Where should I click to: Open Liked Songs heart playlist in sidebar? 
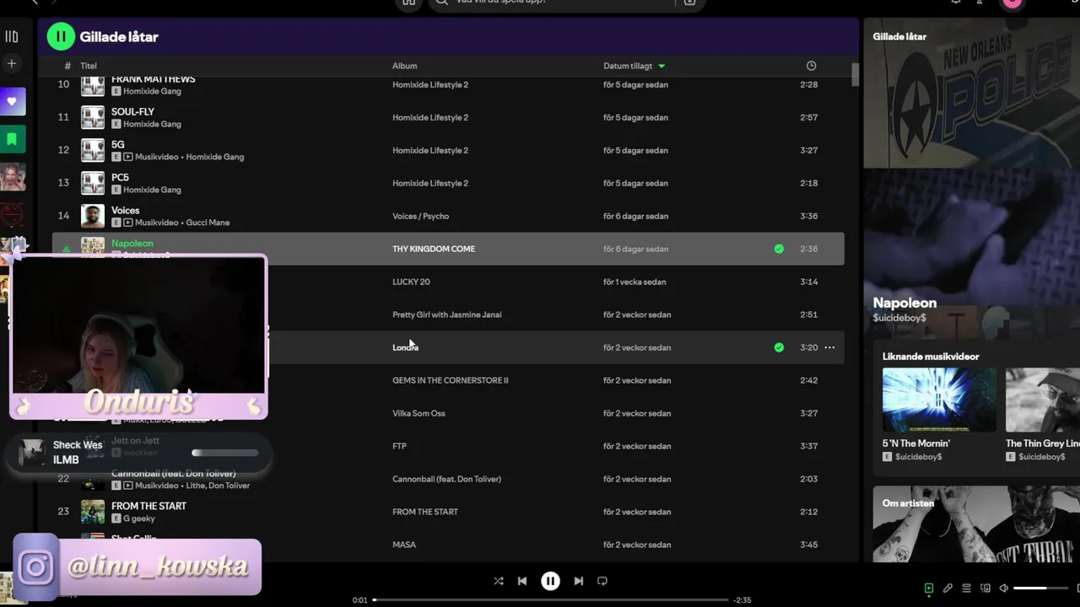pyautogui.click(x=12, y=102)
